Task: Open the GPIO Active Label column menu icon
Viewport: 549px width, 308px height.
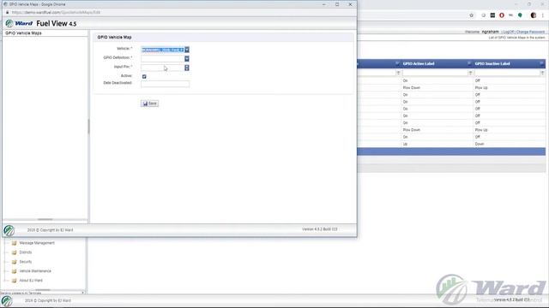Action: tap(469, 63)
